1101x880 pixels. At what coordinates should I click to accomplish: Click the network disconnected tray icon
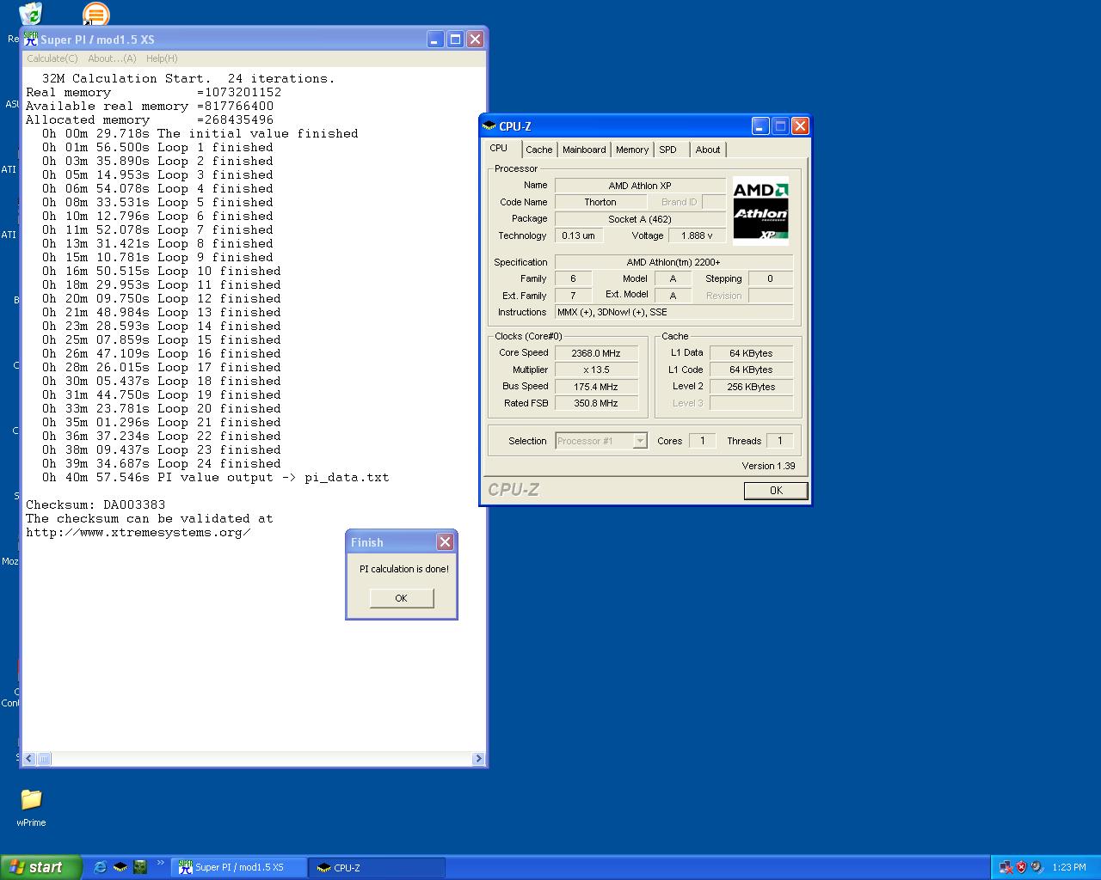pyautogui.click(x=1006, y=867)
